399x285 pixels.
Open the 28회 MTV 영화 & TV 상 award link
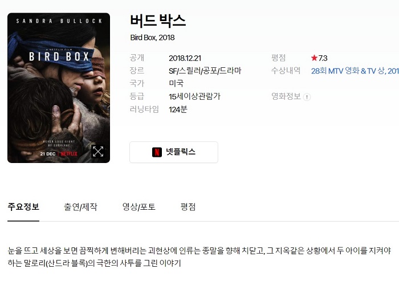tap(355, 71)
